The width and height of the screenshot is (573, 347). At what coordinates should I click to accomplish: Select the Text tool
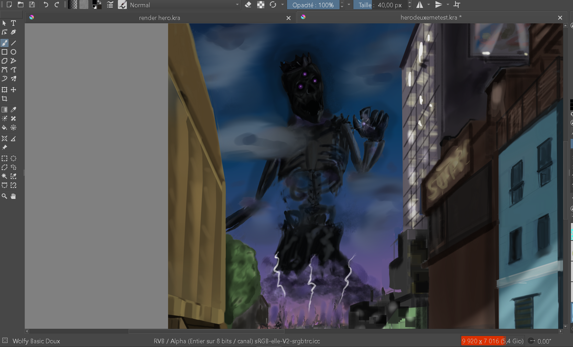pos(13,23)
